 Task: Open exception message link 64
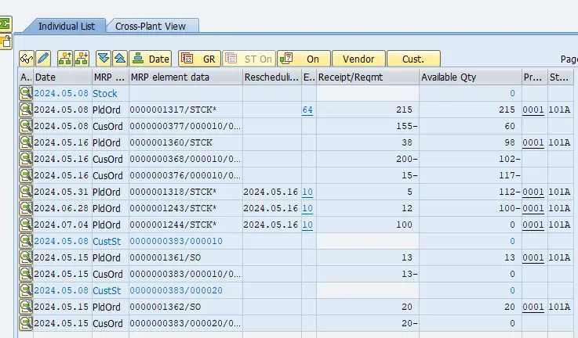307,110
